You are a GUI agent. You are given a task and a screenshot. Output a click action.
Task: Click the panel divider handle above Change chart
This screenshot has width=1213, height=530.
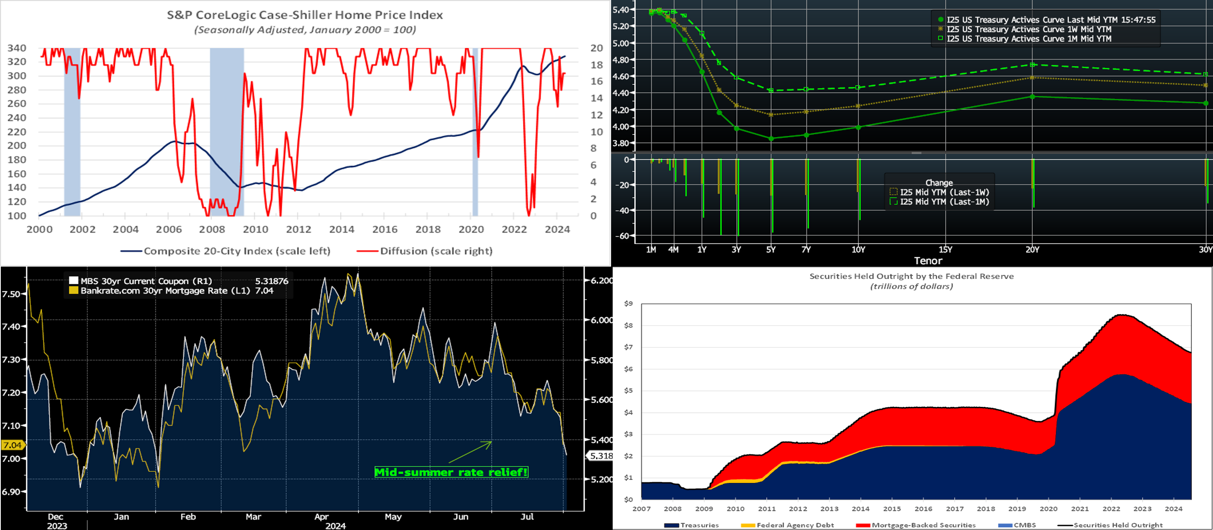coord(916,153)
